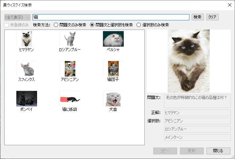Click the 猫に紙袋 thumbnail
Viewport: 235px width, 159px height.
click(70, 99)
